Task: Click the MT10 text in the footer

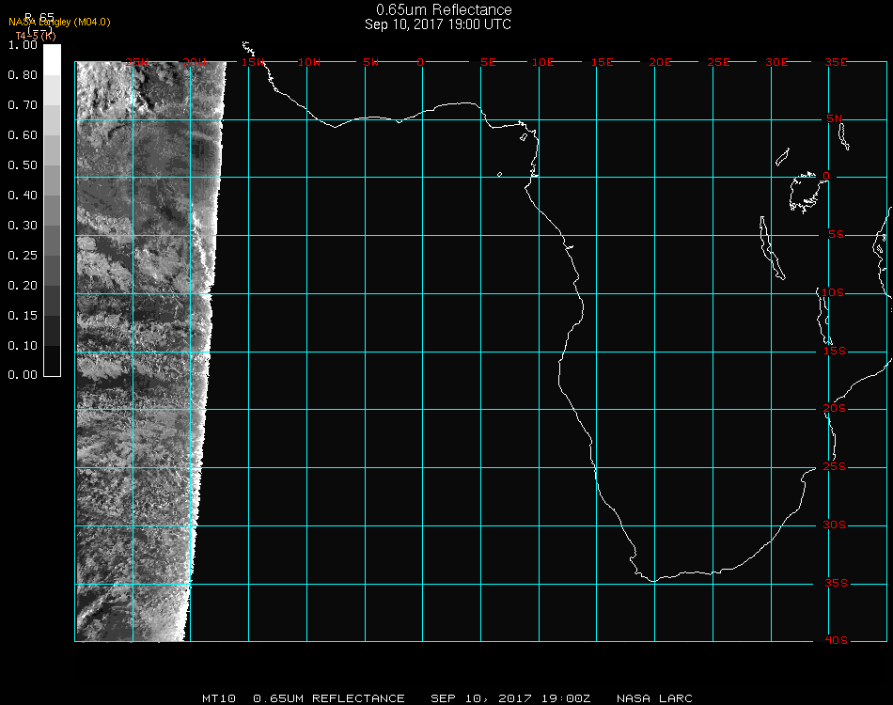Action: (x=218, y=698)
